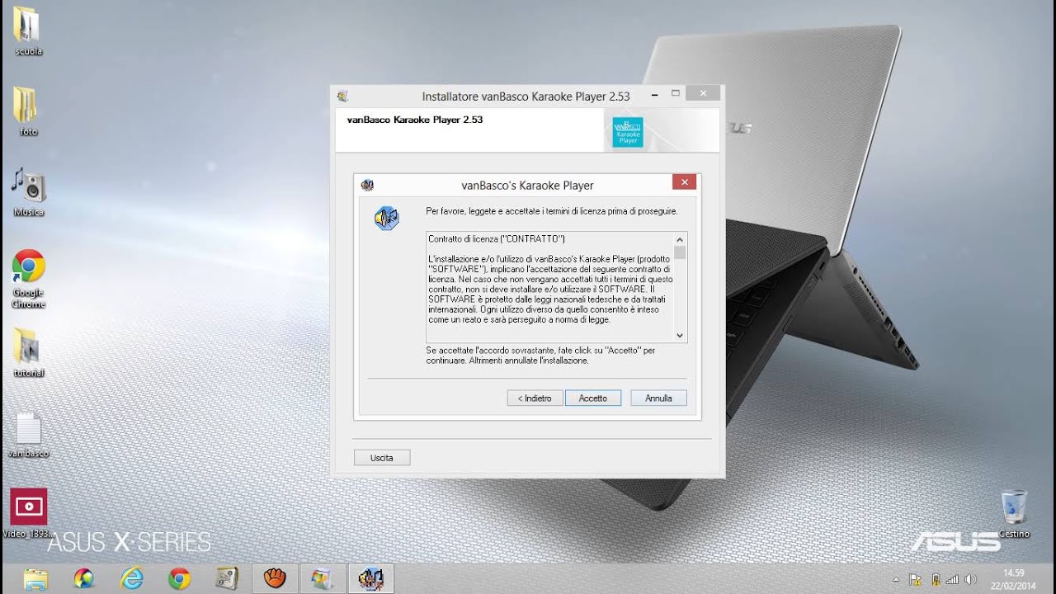Click the Accetto button to accept license
This screenshot has width=1056, height=594.
[x=592, y=398]
